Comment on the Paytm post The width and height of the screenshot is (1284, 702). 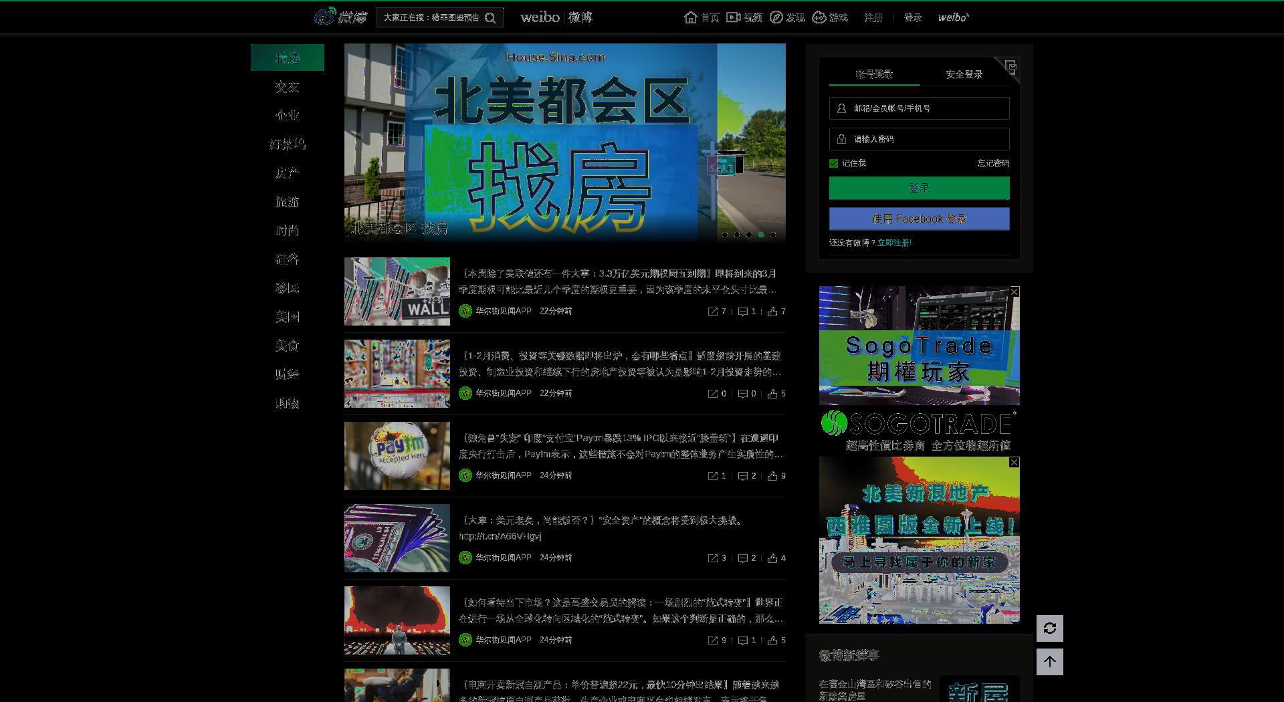pyautogui.click(x=746, y=476)
